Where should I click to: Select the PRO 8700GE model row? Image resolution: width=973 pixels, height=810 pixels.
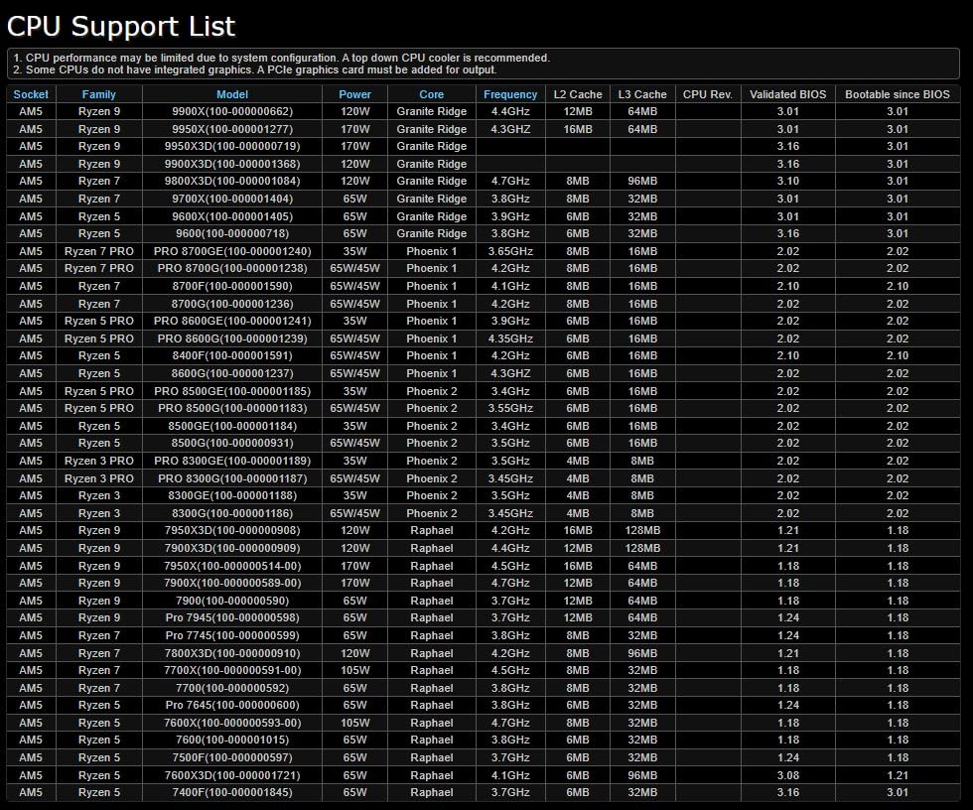231,251
